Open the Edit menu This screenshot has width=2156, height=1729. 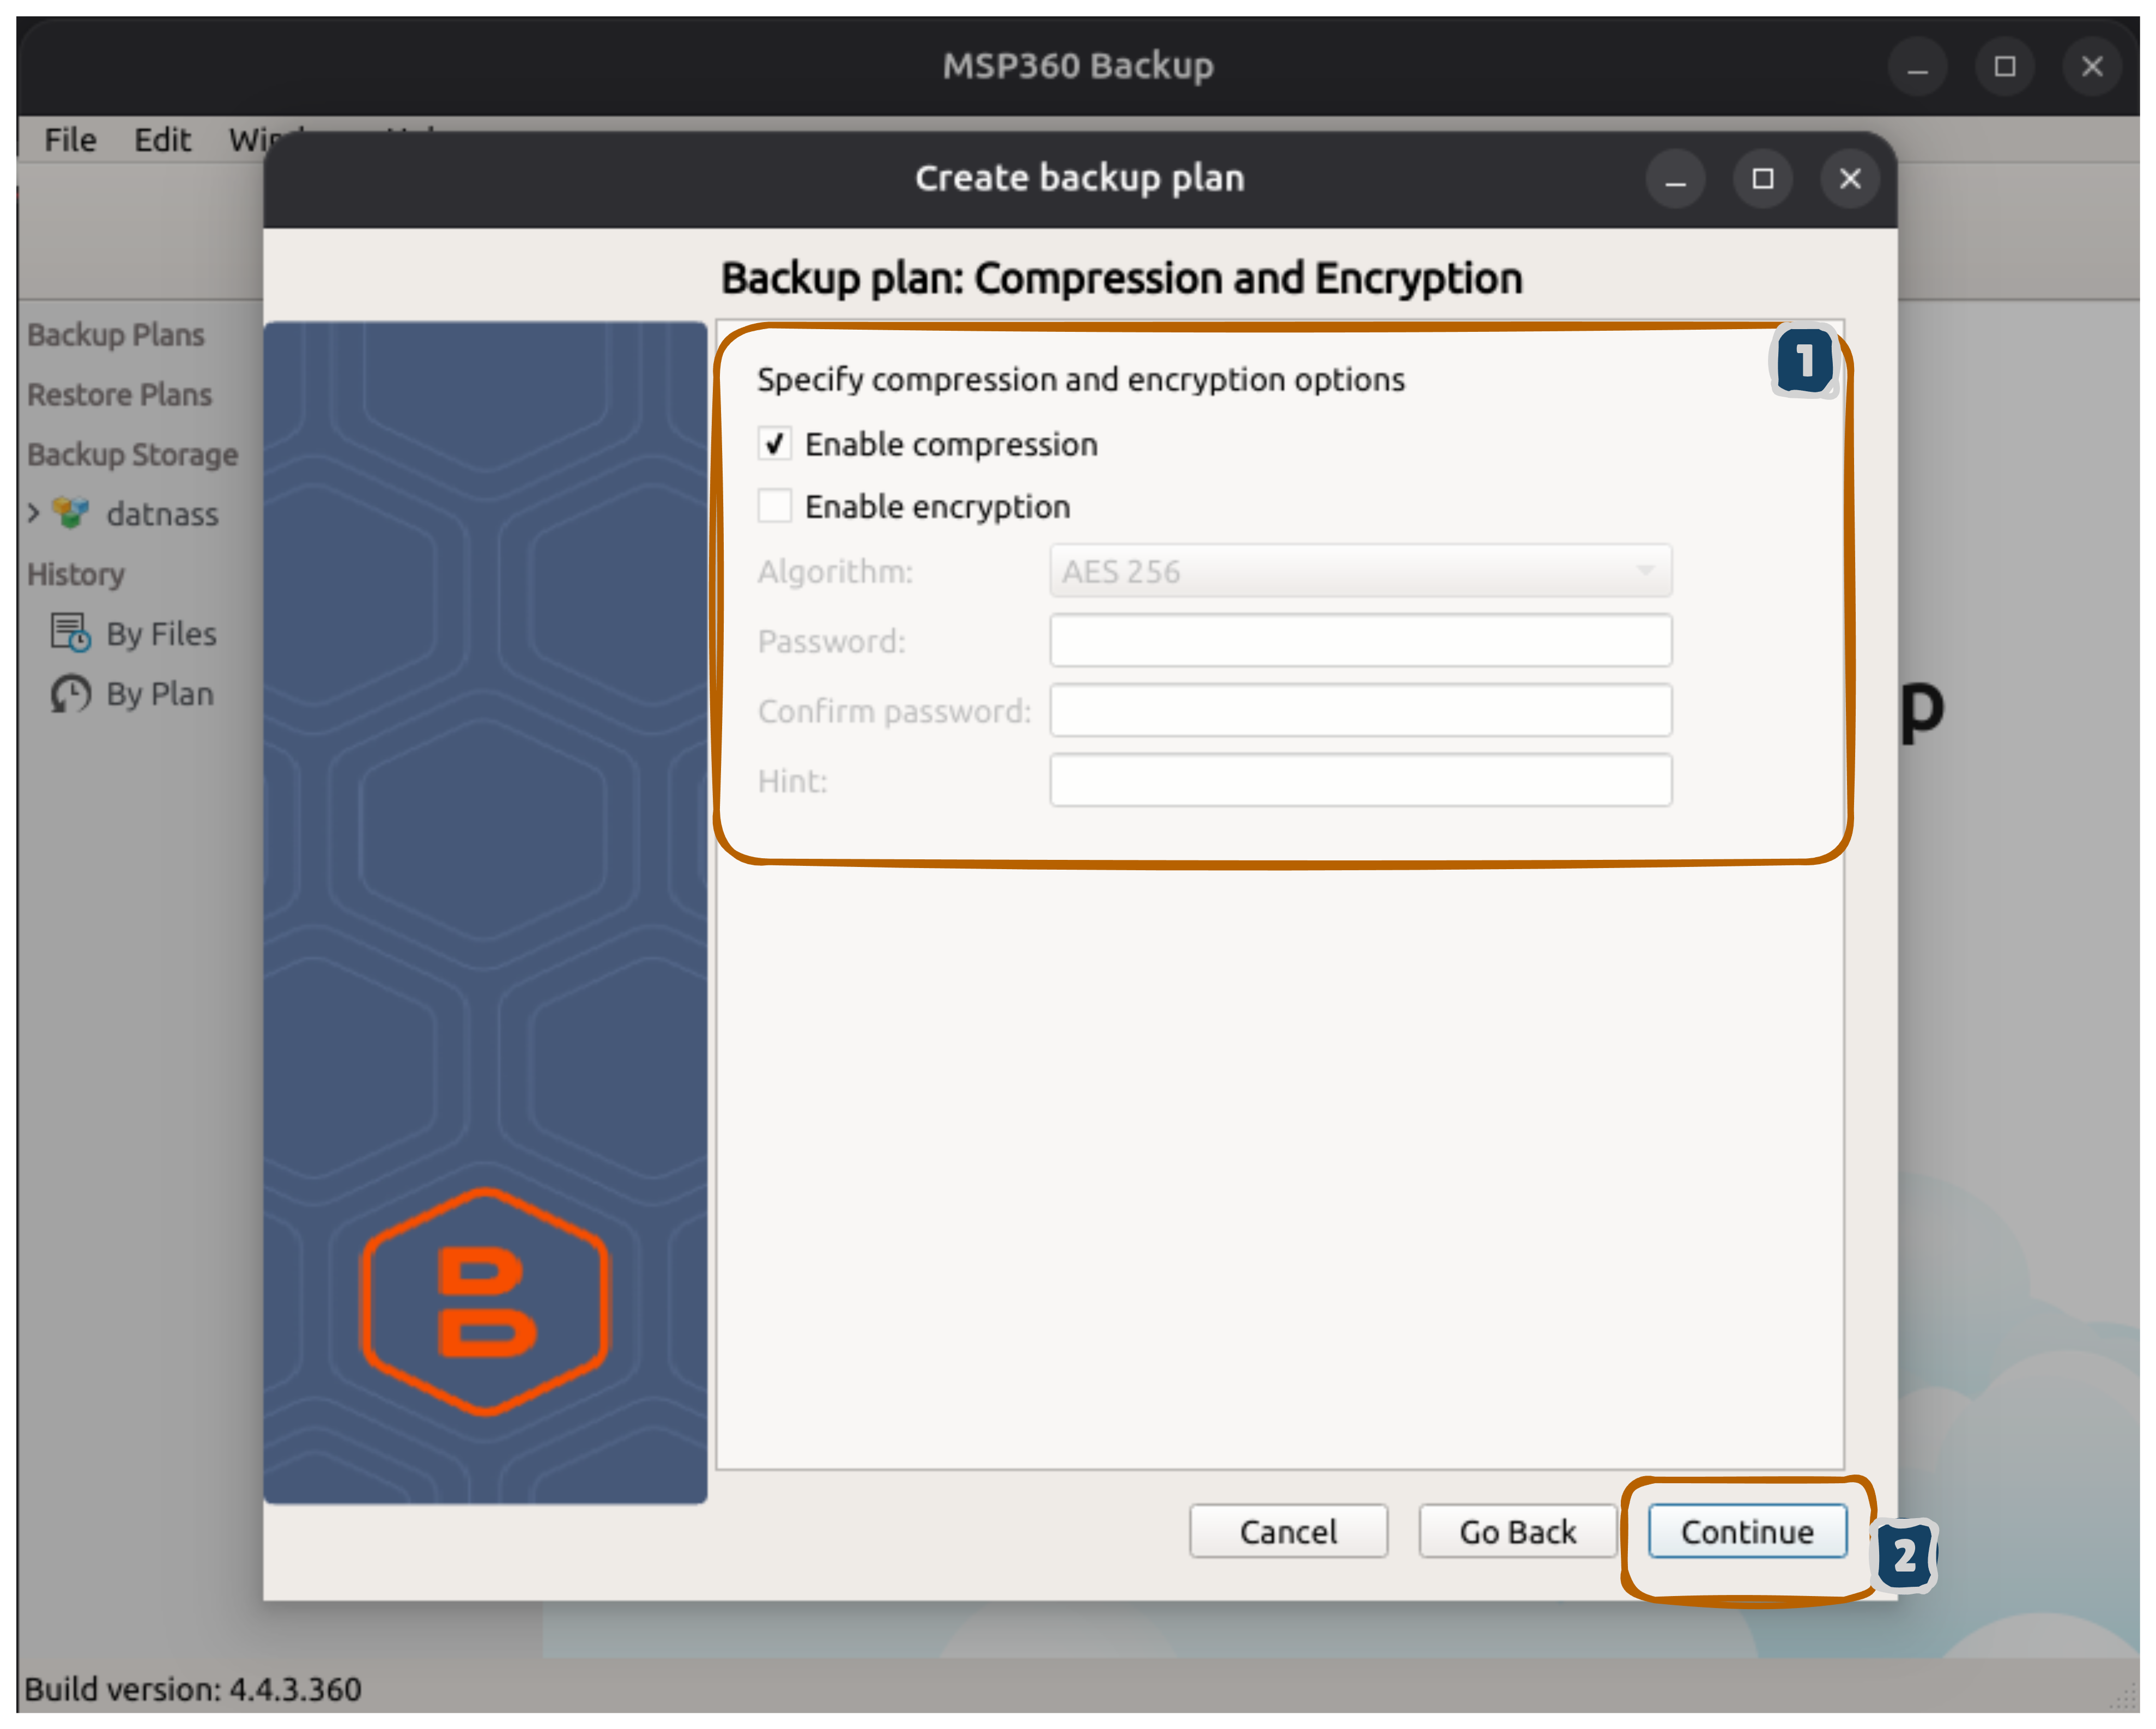pyautogui.click(x=162, y=140)
